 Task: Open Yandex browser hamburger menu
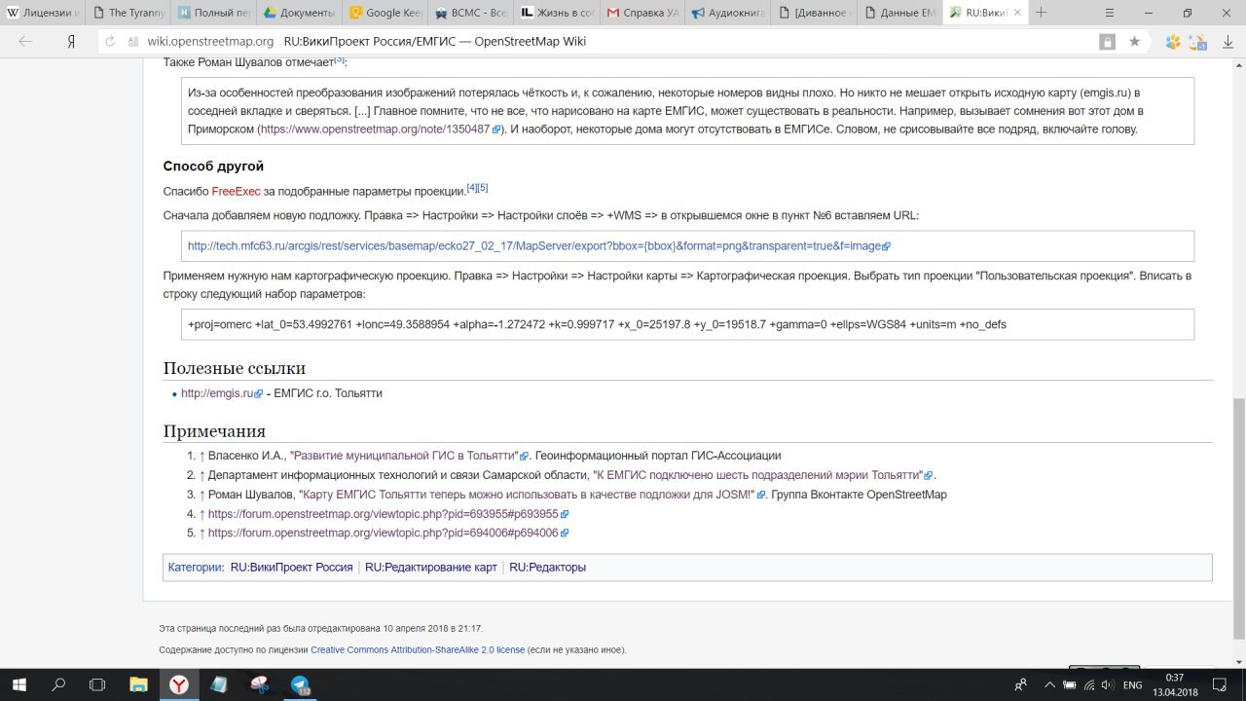pos(1110,13)
